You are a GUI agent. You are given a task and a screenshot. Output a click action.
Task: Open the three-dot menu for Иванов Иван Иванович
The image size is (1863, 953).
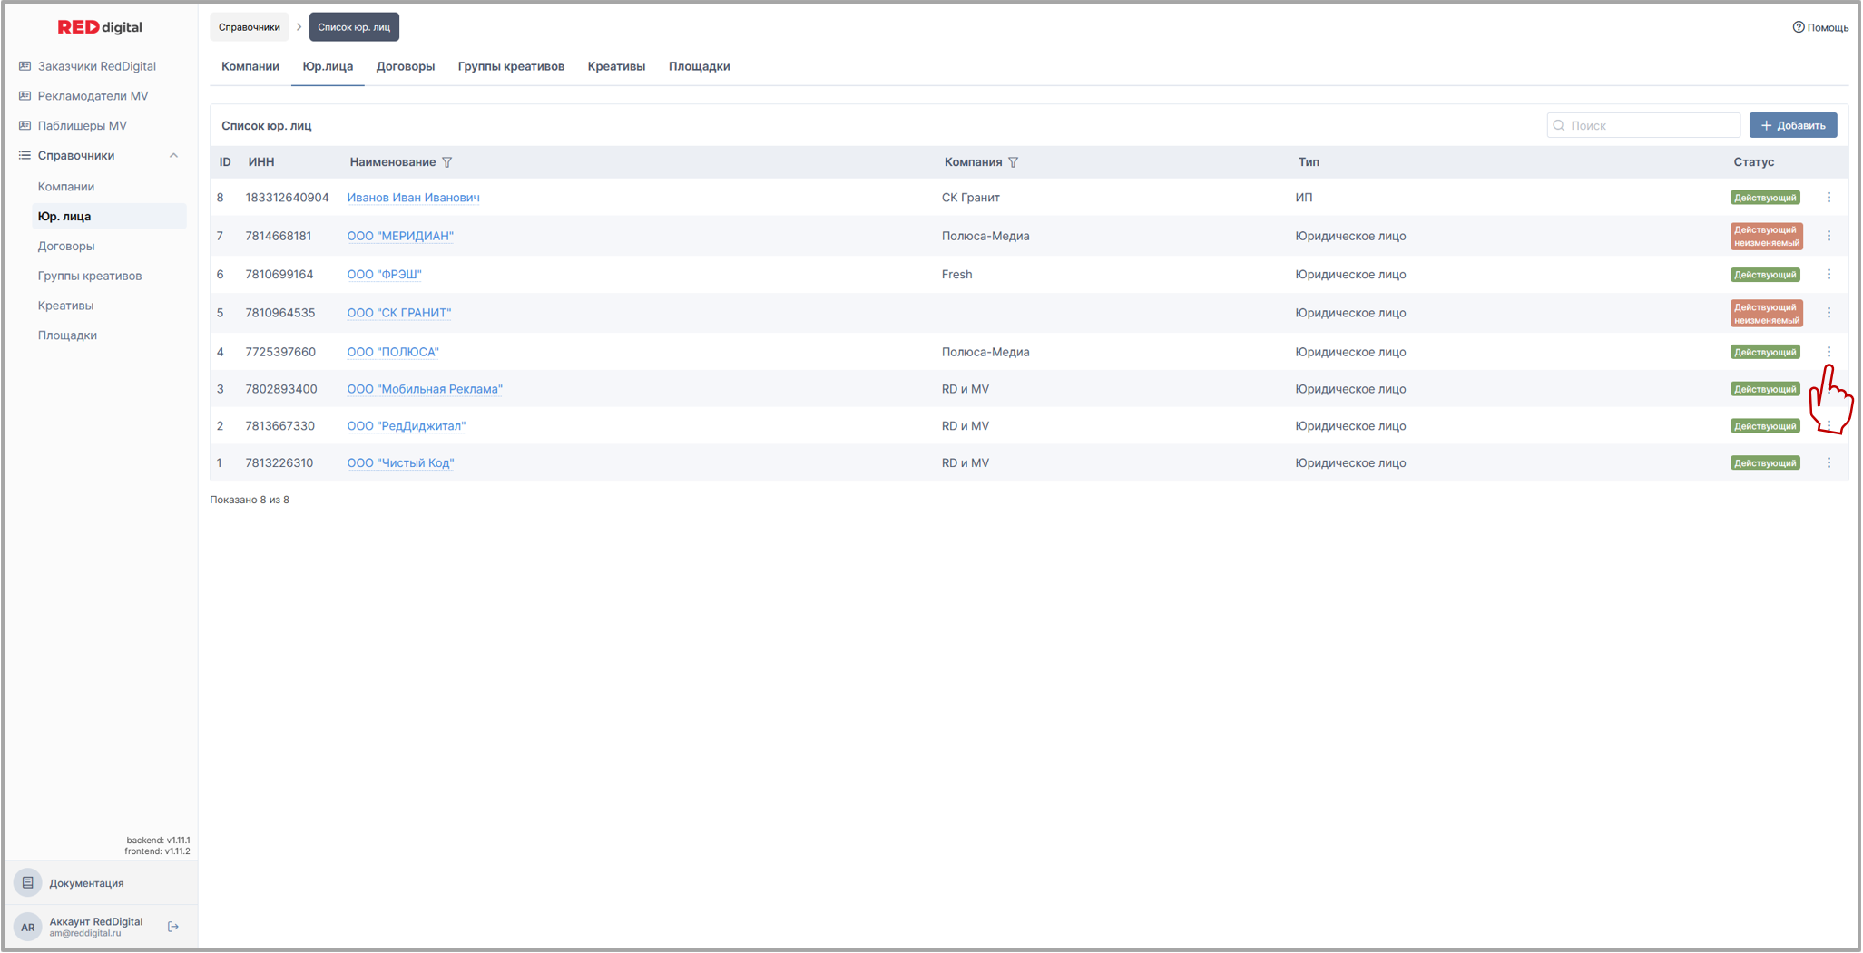[1829, 198]
